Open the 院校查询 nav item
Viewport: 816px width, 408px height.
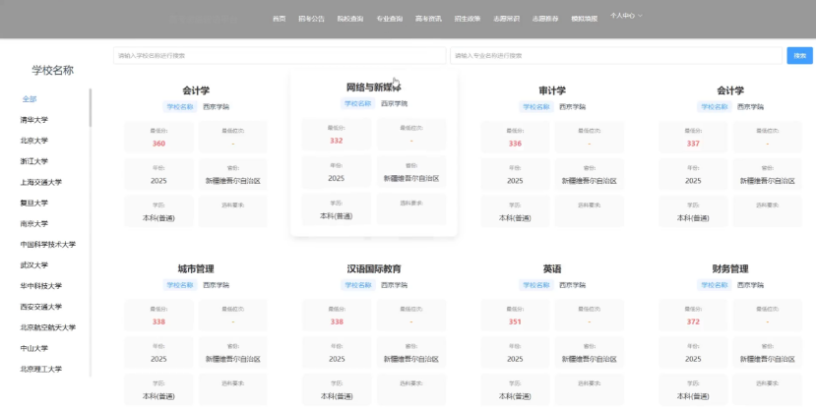tap(350, 19)
